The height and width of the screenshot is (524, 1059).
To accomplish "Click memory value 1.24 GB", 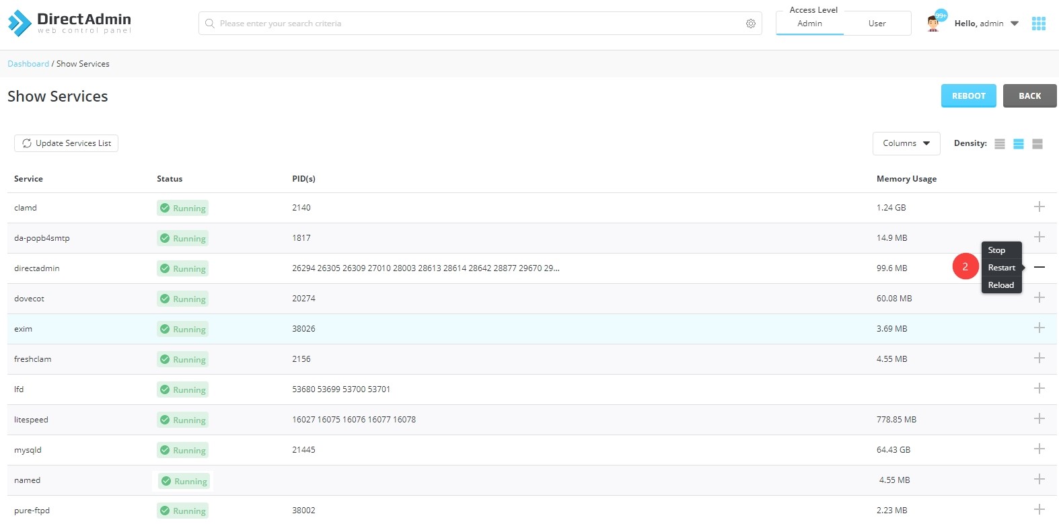I will point(891,208).
